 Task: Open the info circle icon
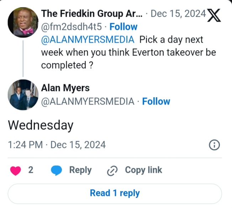click(x=214, y=145)
